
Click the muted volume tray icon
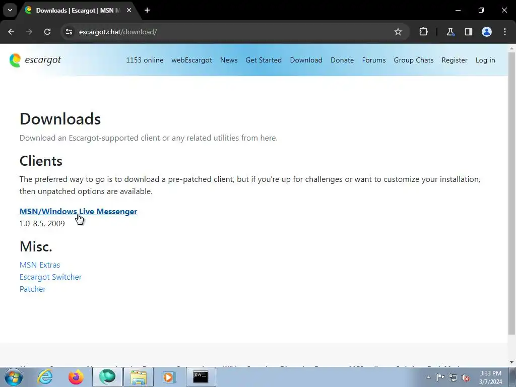(465, 377)
